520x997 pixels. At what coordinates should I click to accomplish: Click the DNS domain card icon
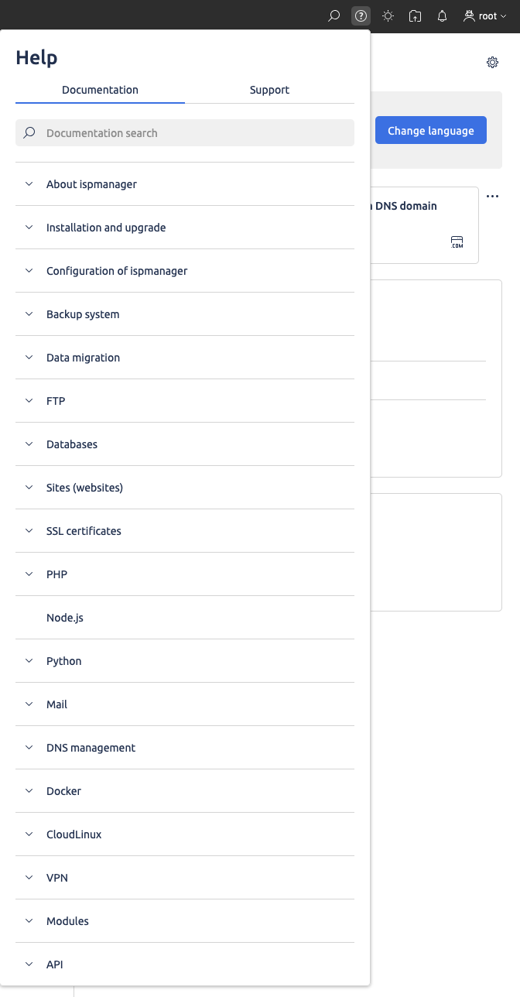coord(457,242)
